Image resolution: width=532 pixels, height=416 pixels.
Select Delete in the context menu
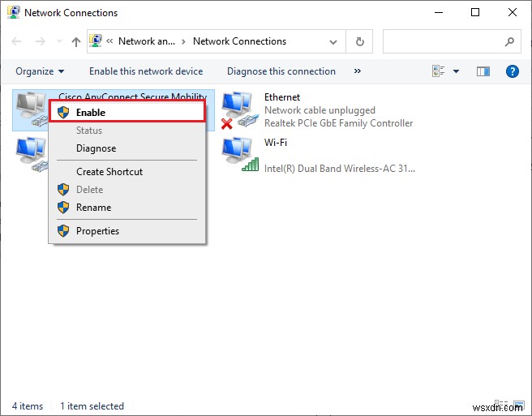coord(127,189)
